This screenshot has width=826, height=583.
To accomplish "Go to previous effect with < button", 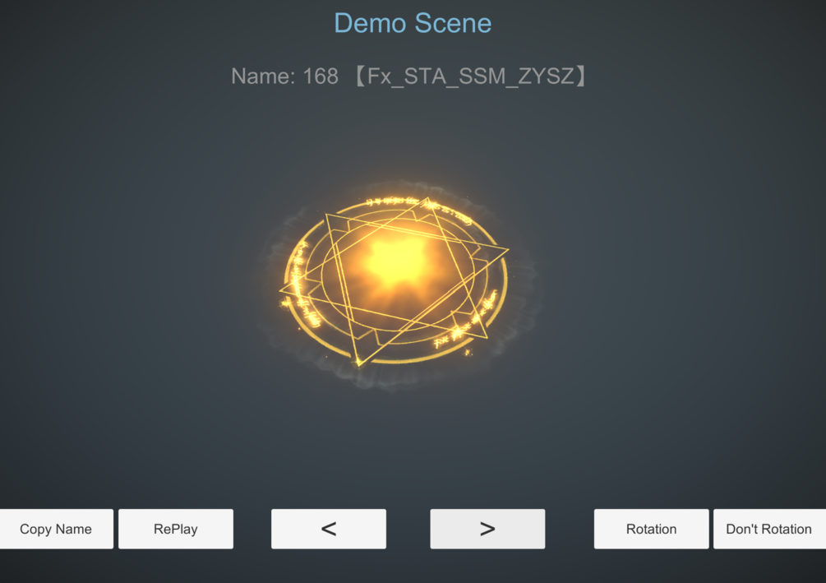I will pyautogui.click(x=329, y=529).
